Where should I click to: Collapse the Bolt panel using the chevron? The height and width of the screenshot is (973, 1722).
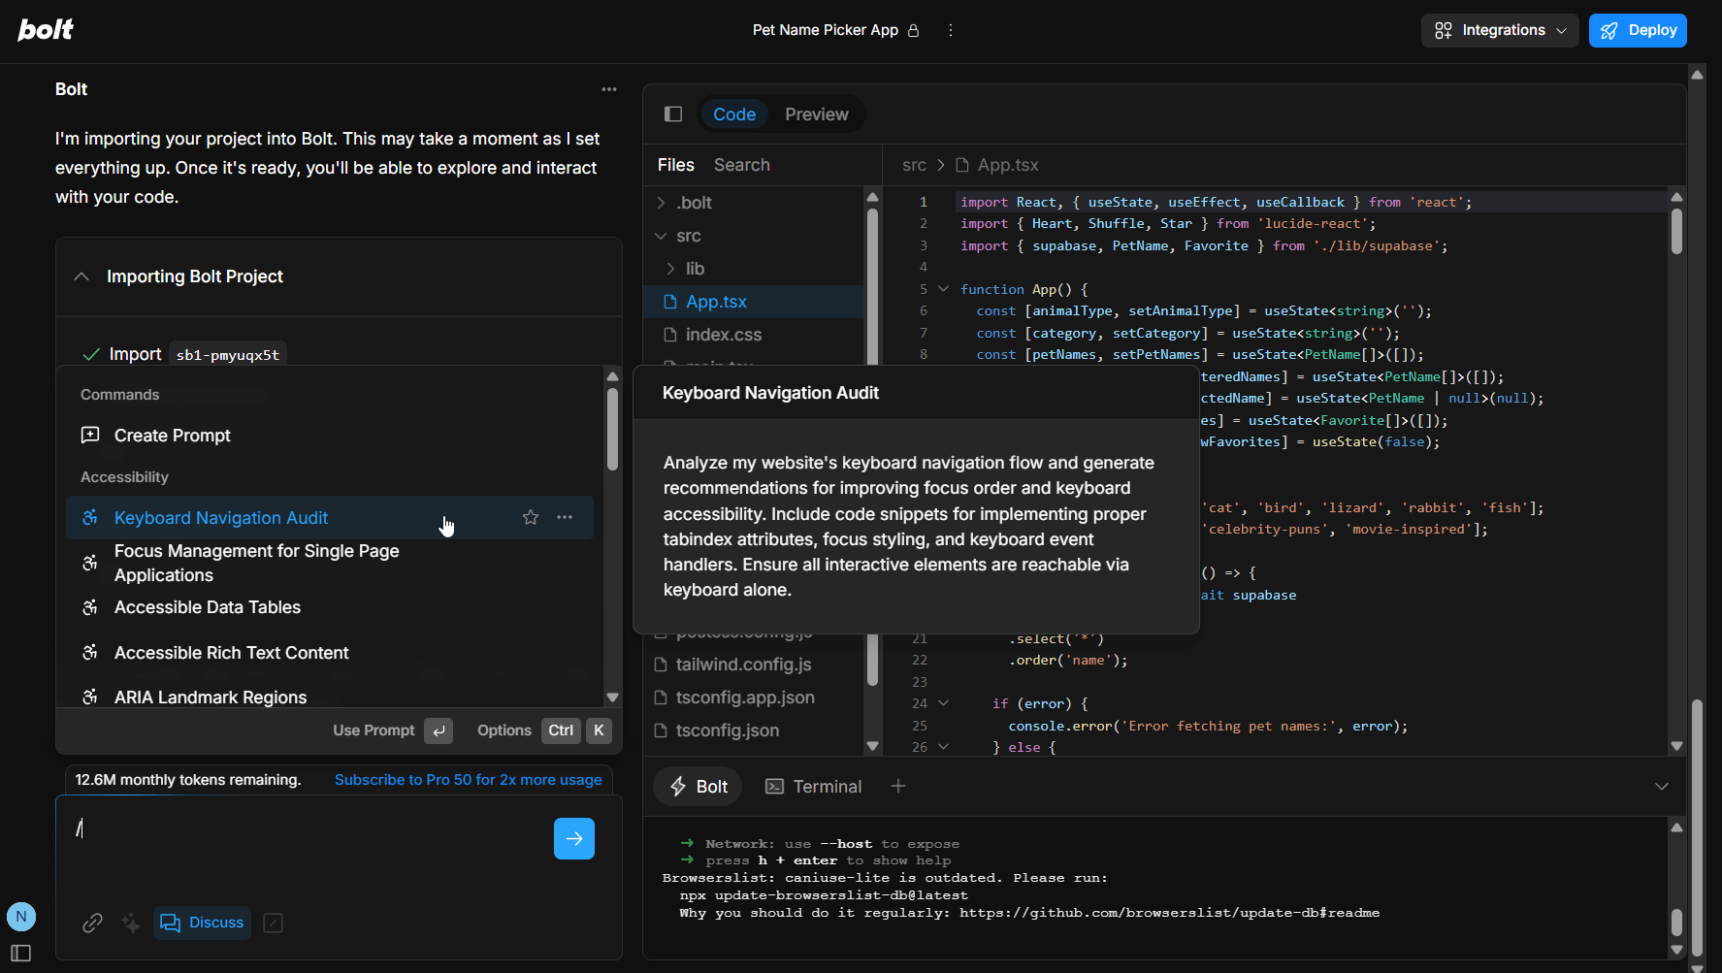[1663, 786]
